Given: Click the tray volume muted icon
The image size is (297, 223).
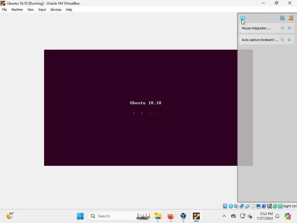Looking at the screenshot, I should (x=250, y=216).
